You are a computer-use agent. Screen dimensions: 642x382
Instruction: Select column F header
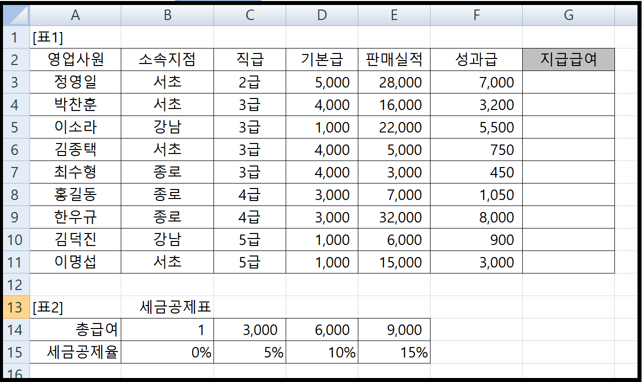[x=476, y=15]
